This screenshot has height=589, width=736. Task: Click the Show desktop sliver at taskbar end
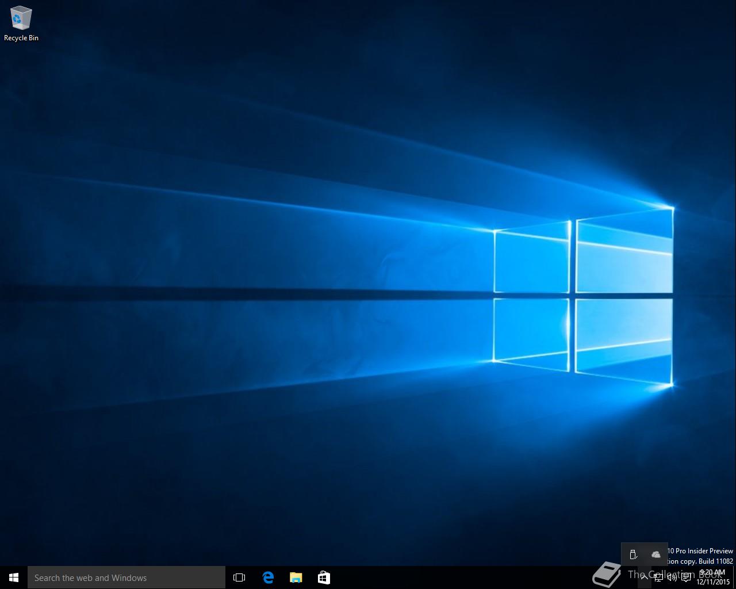(734, 577)
